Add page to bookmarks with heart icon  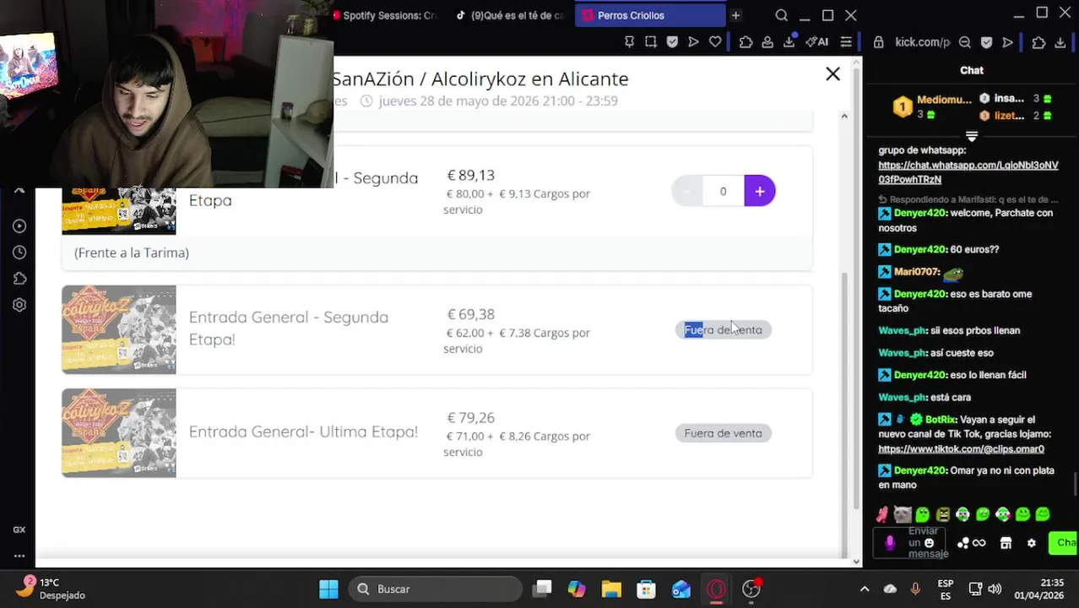coord(715,42)
